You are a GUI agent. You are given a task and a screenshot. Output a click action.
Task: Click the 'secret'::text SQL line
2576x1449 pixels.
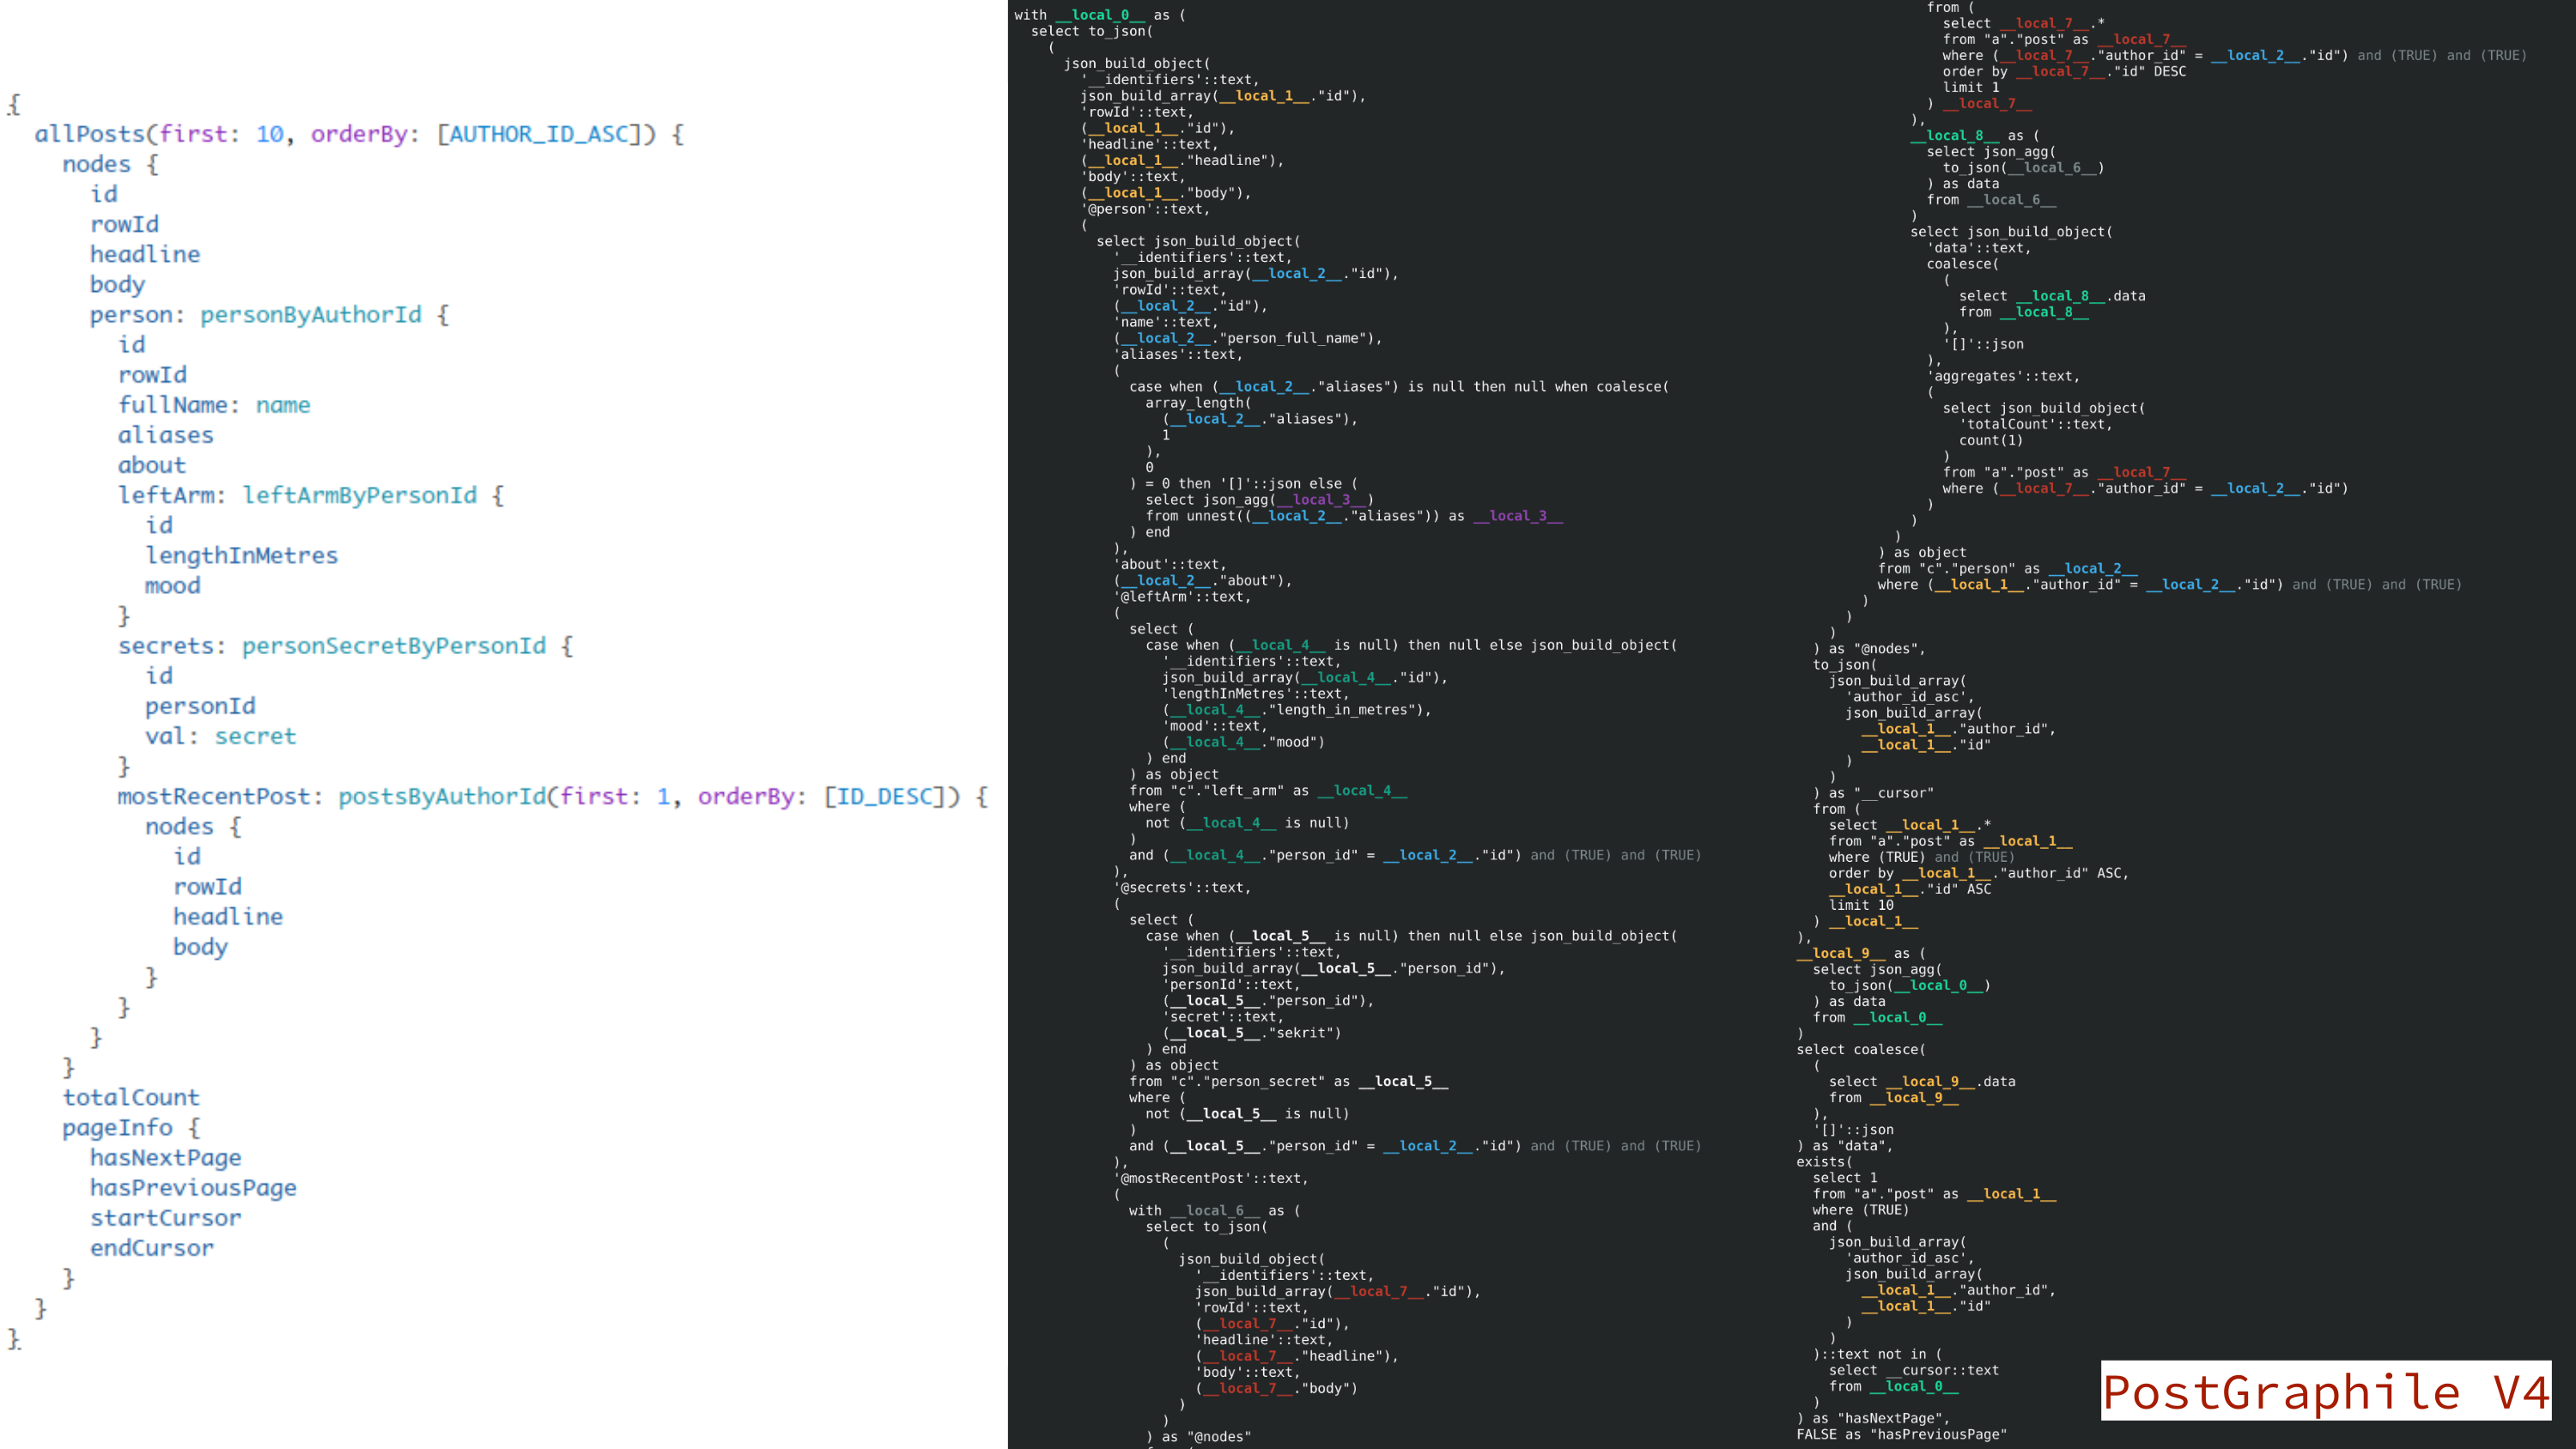tap(1223, 1017)
